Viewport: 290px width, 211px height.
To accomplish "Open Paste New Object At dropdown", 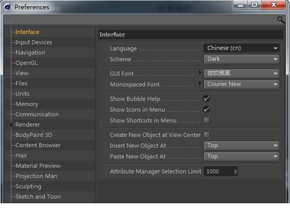I will tap(241, 156).
